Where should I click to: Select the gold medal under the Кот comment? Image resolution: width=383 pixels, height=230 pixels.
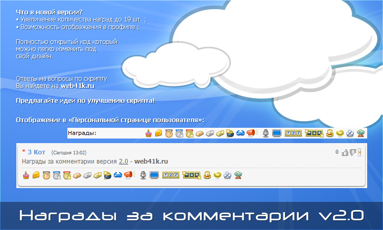pyautogui.click(x=67, y=175)
